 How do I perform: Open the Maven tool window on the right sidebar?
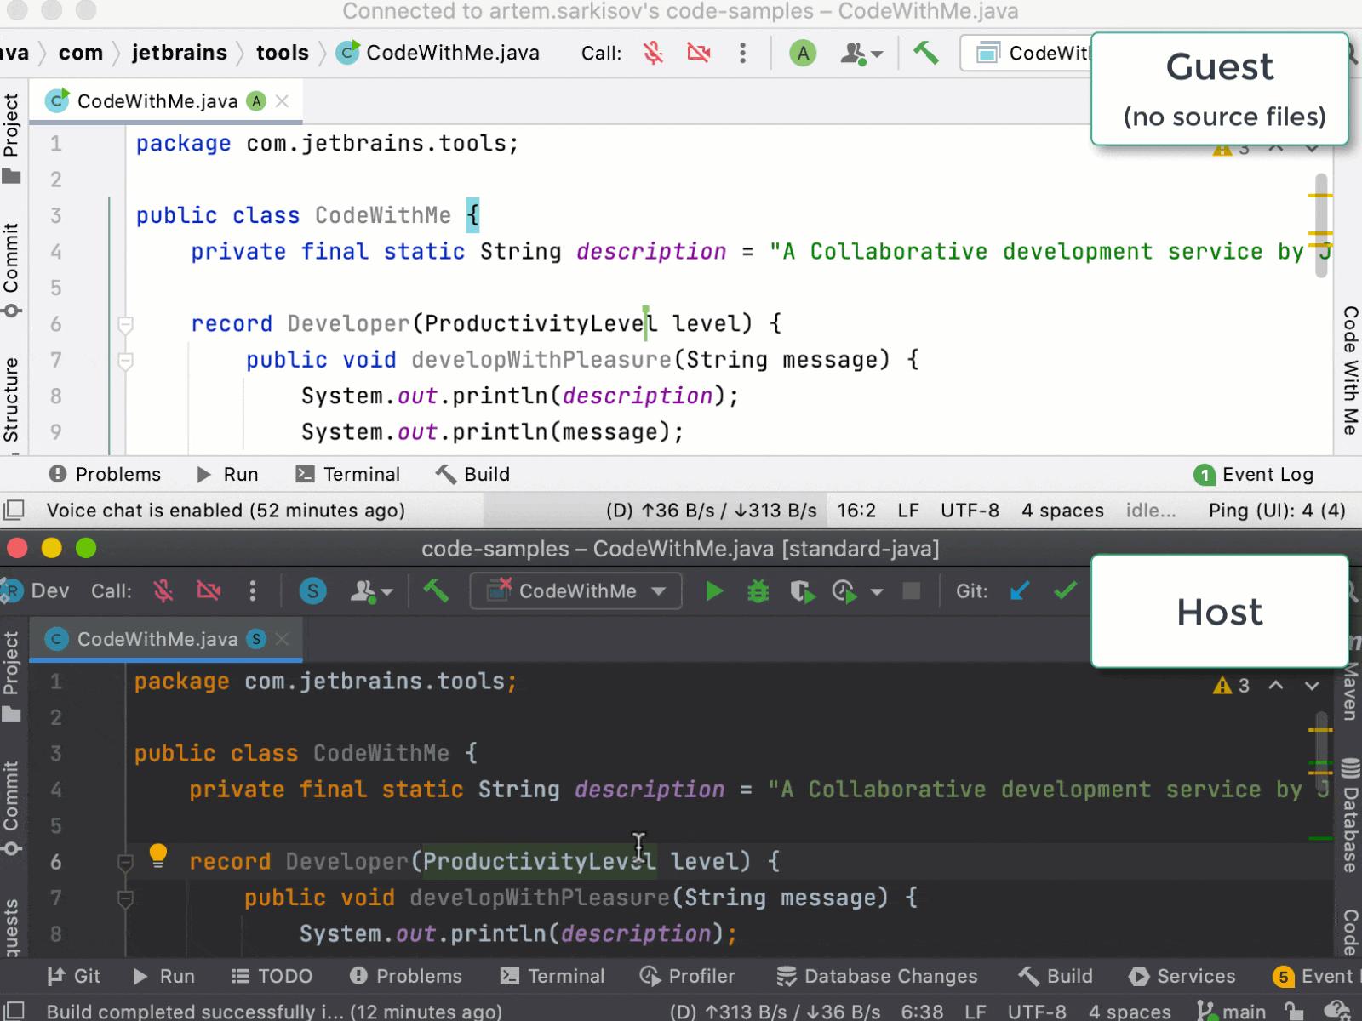tap(1348, 693)
